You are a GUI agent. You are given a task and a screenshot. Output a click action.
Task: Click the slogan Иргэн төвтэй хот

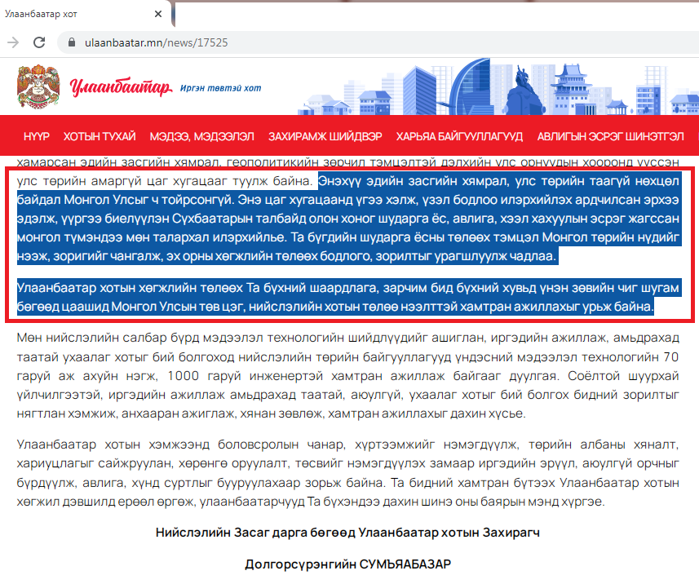(x=221, y=88)
